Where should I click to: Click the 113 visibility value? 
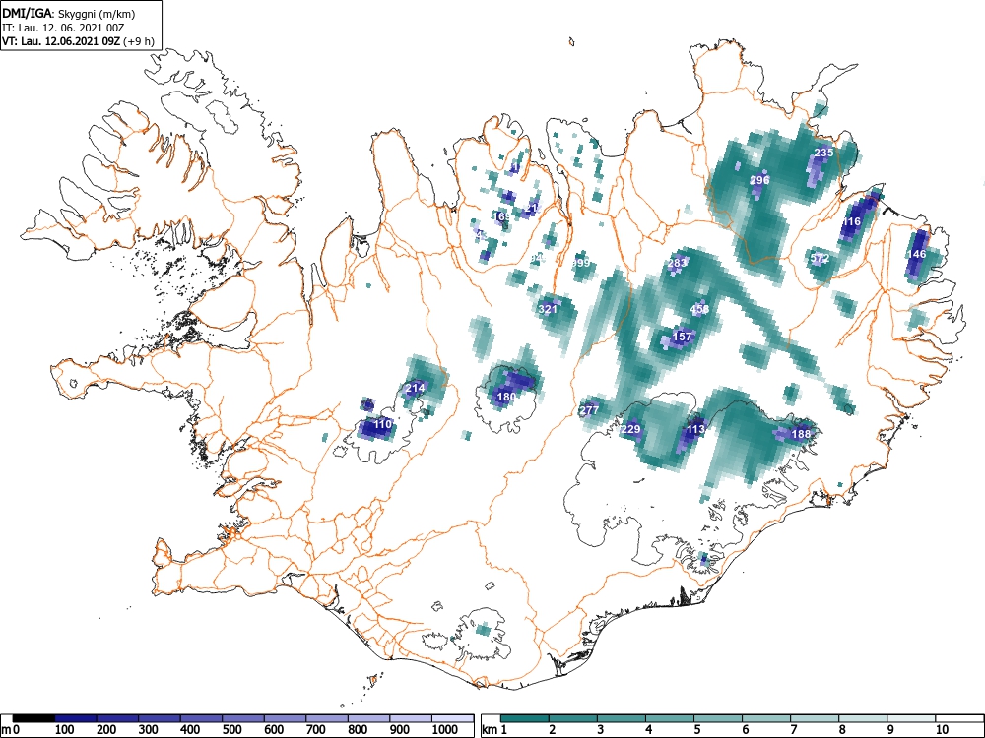click(x=695, y=429)
